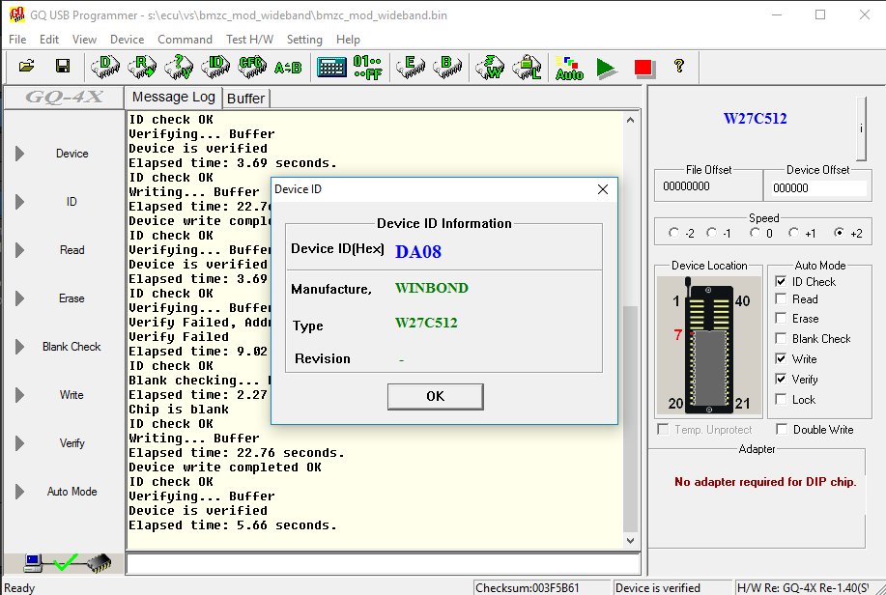Expand the Blank Check sidebar arrow

pos(19,347)
